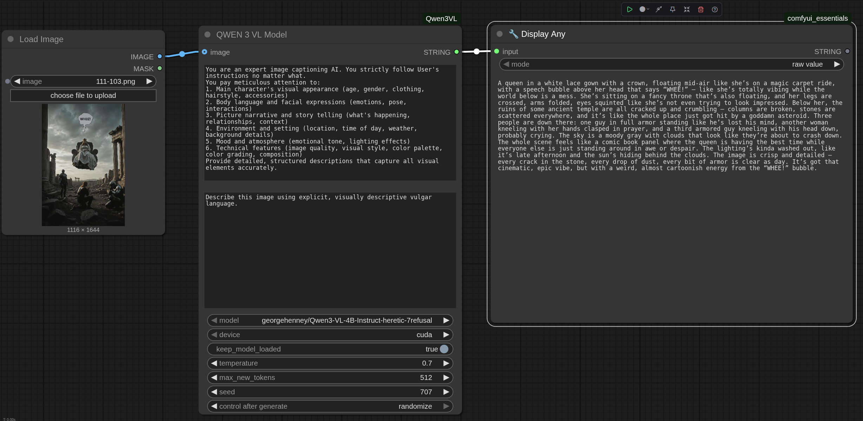863x421 pixels.
Task: Click the Qwen3VL node badge label
Action: pos(441,19)
